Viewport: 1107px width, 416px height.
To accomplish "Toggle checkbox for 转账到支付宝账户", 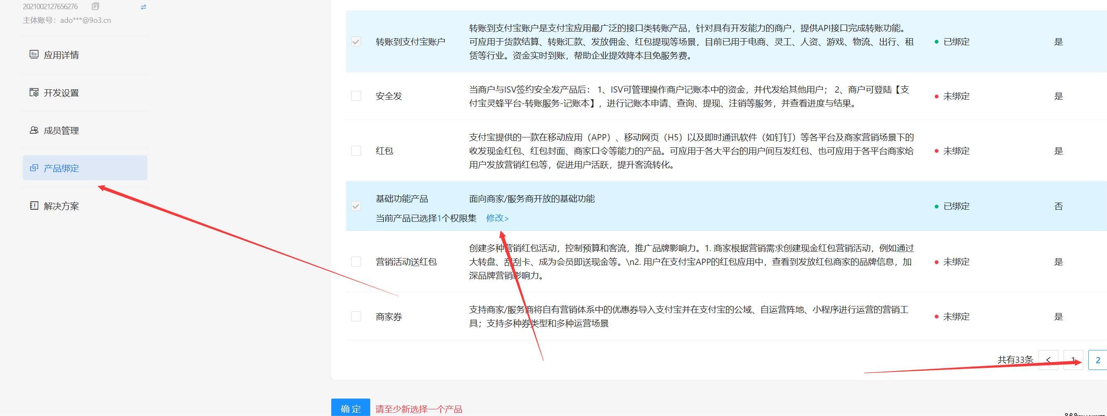I will 356,42.
